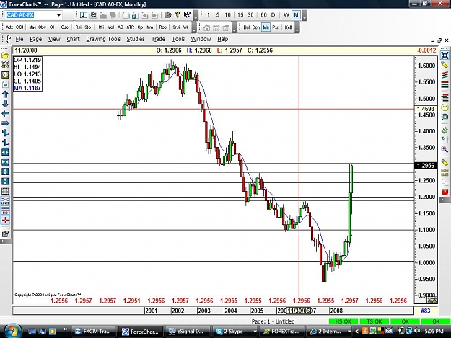Click the right arrow scroll icon

coord(5,123)
